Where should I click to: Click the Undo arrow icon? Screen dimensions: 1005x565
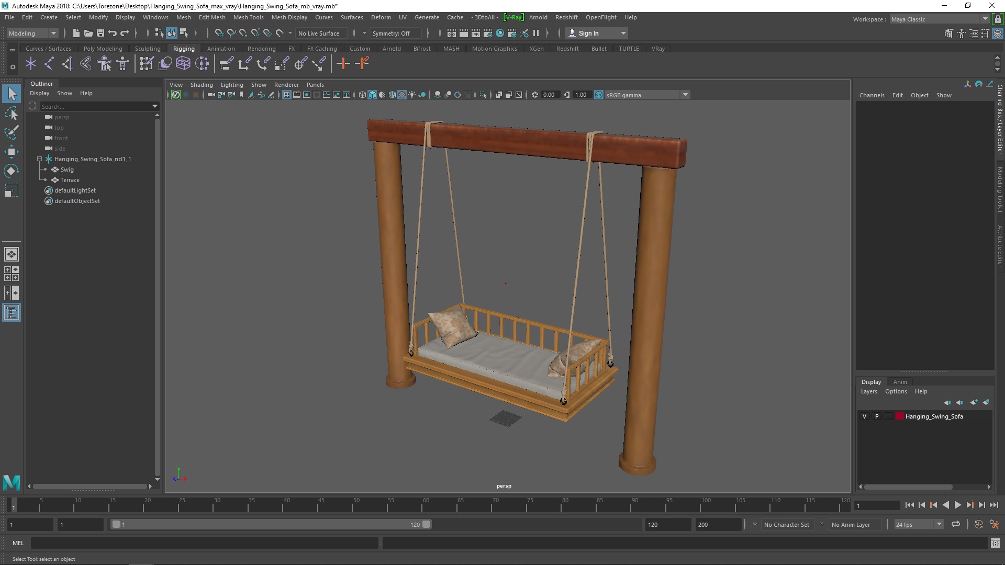pyautogui.click(x=112, y=33)
